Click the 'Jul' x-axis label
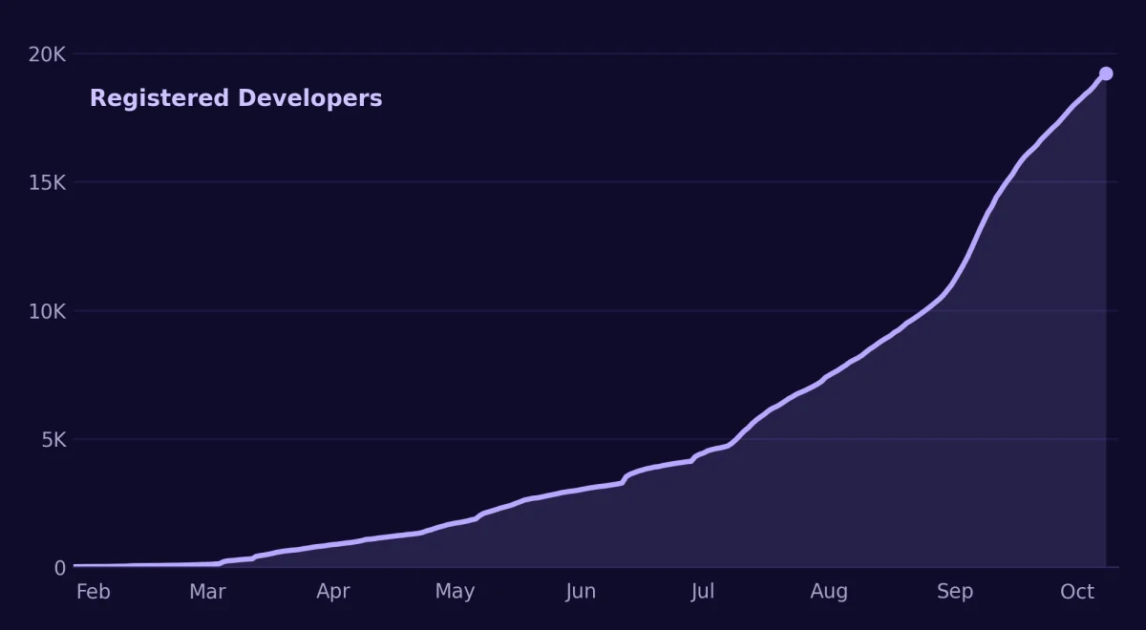 [x=703, y=592]
